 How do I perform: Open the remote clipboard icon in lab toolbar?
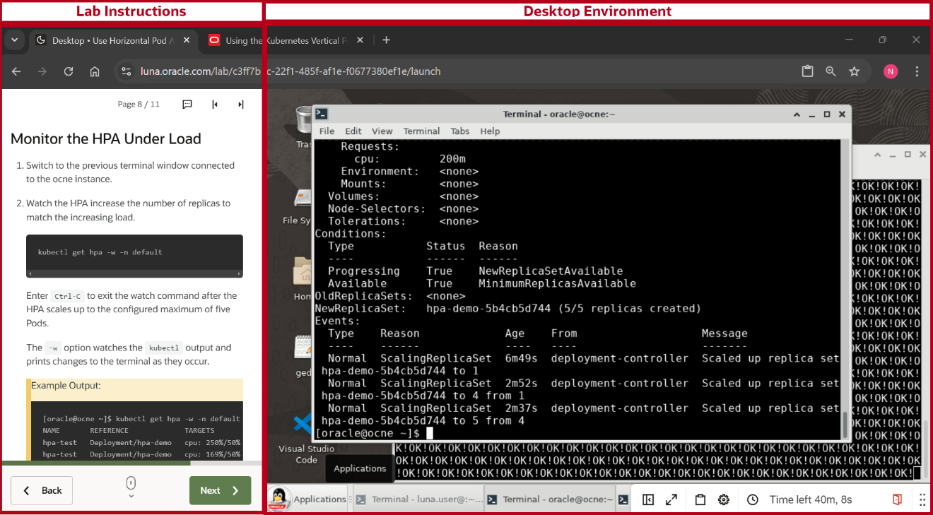click(x=700, y=499)
